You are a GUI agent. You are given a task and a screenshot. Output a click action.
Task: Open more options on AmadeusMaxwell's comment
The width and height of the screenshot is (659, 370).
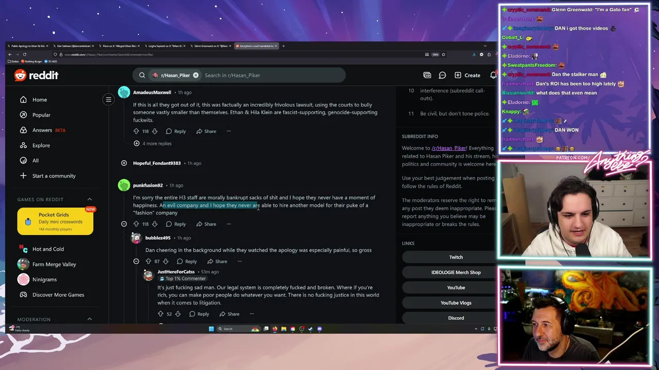point(229,131)
